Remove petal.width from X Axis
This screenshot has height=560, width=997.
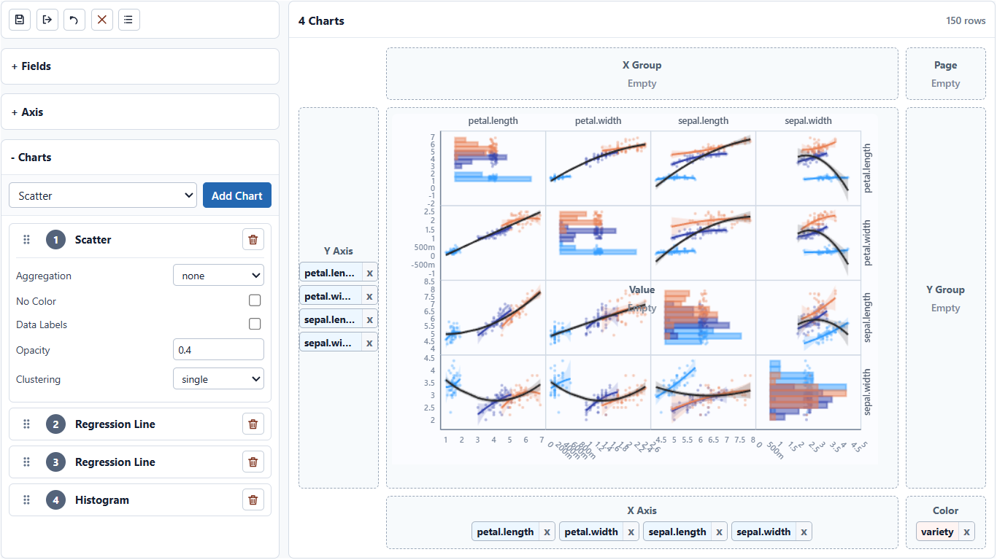click(x=631, y=532)
